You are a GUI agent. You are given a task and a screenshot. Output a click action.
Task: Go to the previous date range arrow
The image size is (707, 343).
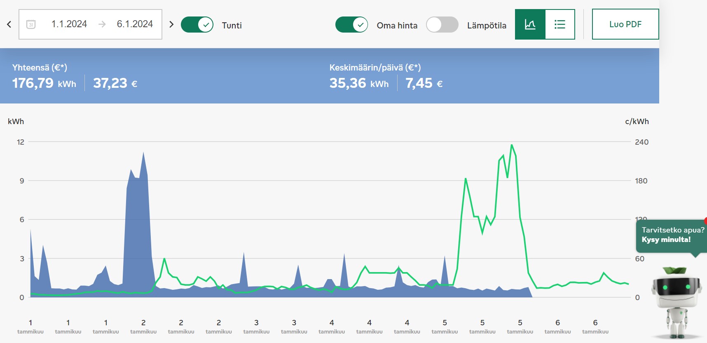point(9,24)
